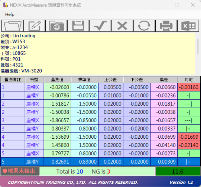Open the Help menu
The width and height of the screenshot is (201, 187).
pos(10,14)
